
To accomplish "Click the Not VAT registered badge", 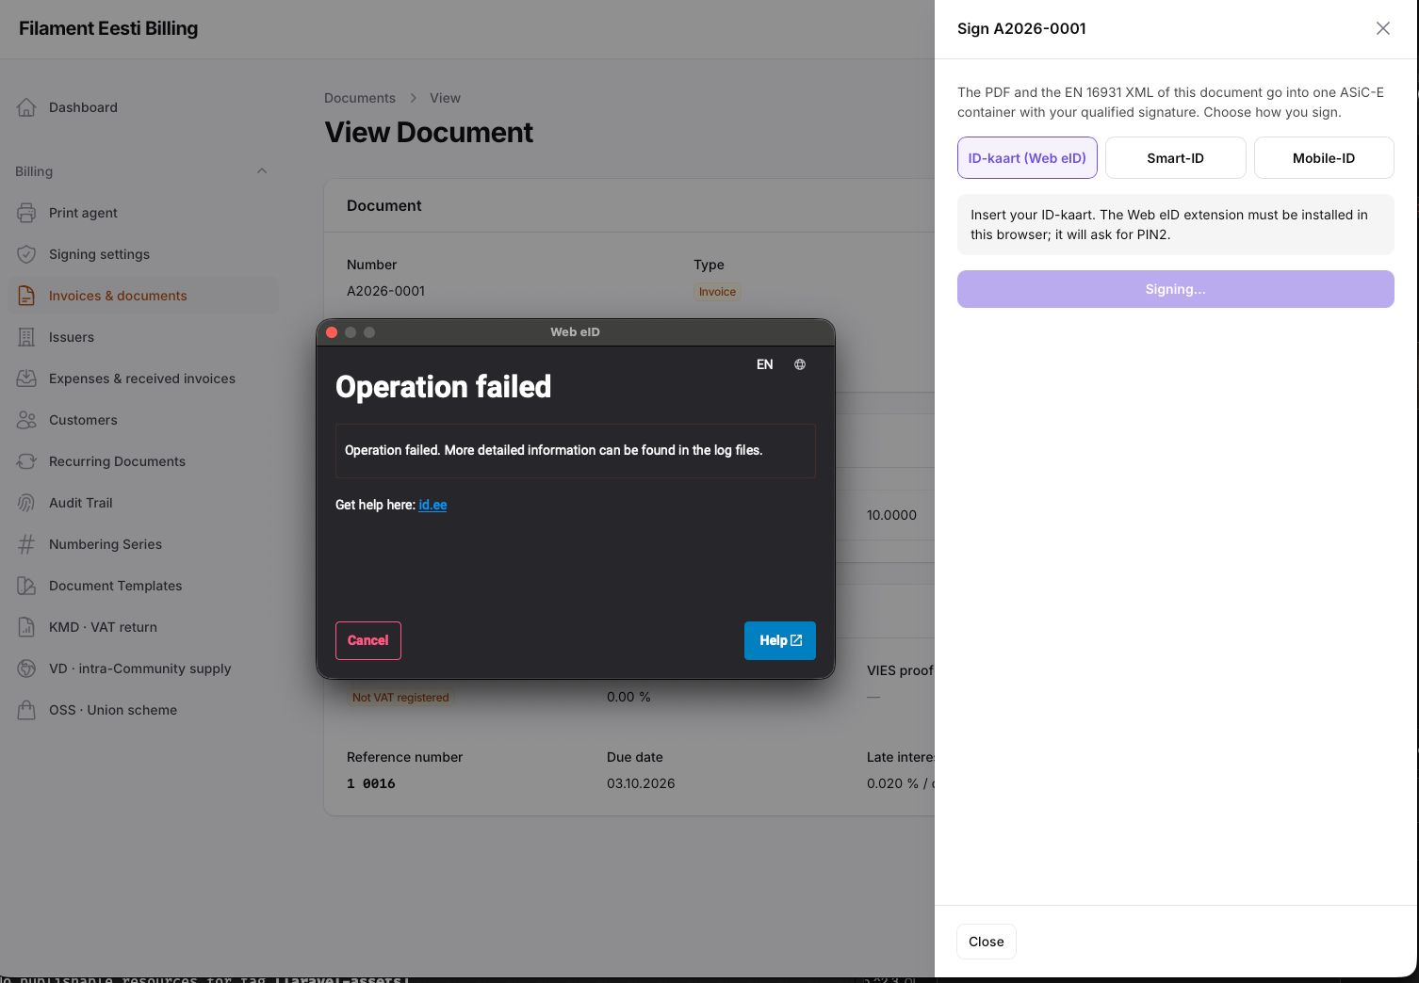I will coord(400,698).
